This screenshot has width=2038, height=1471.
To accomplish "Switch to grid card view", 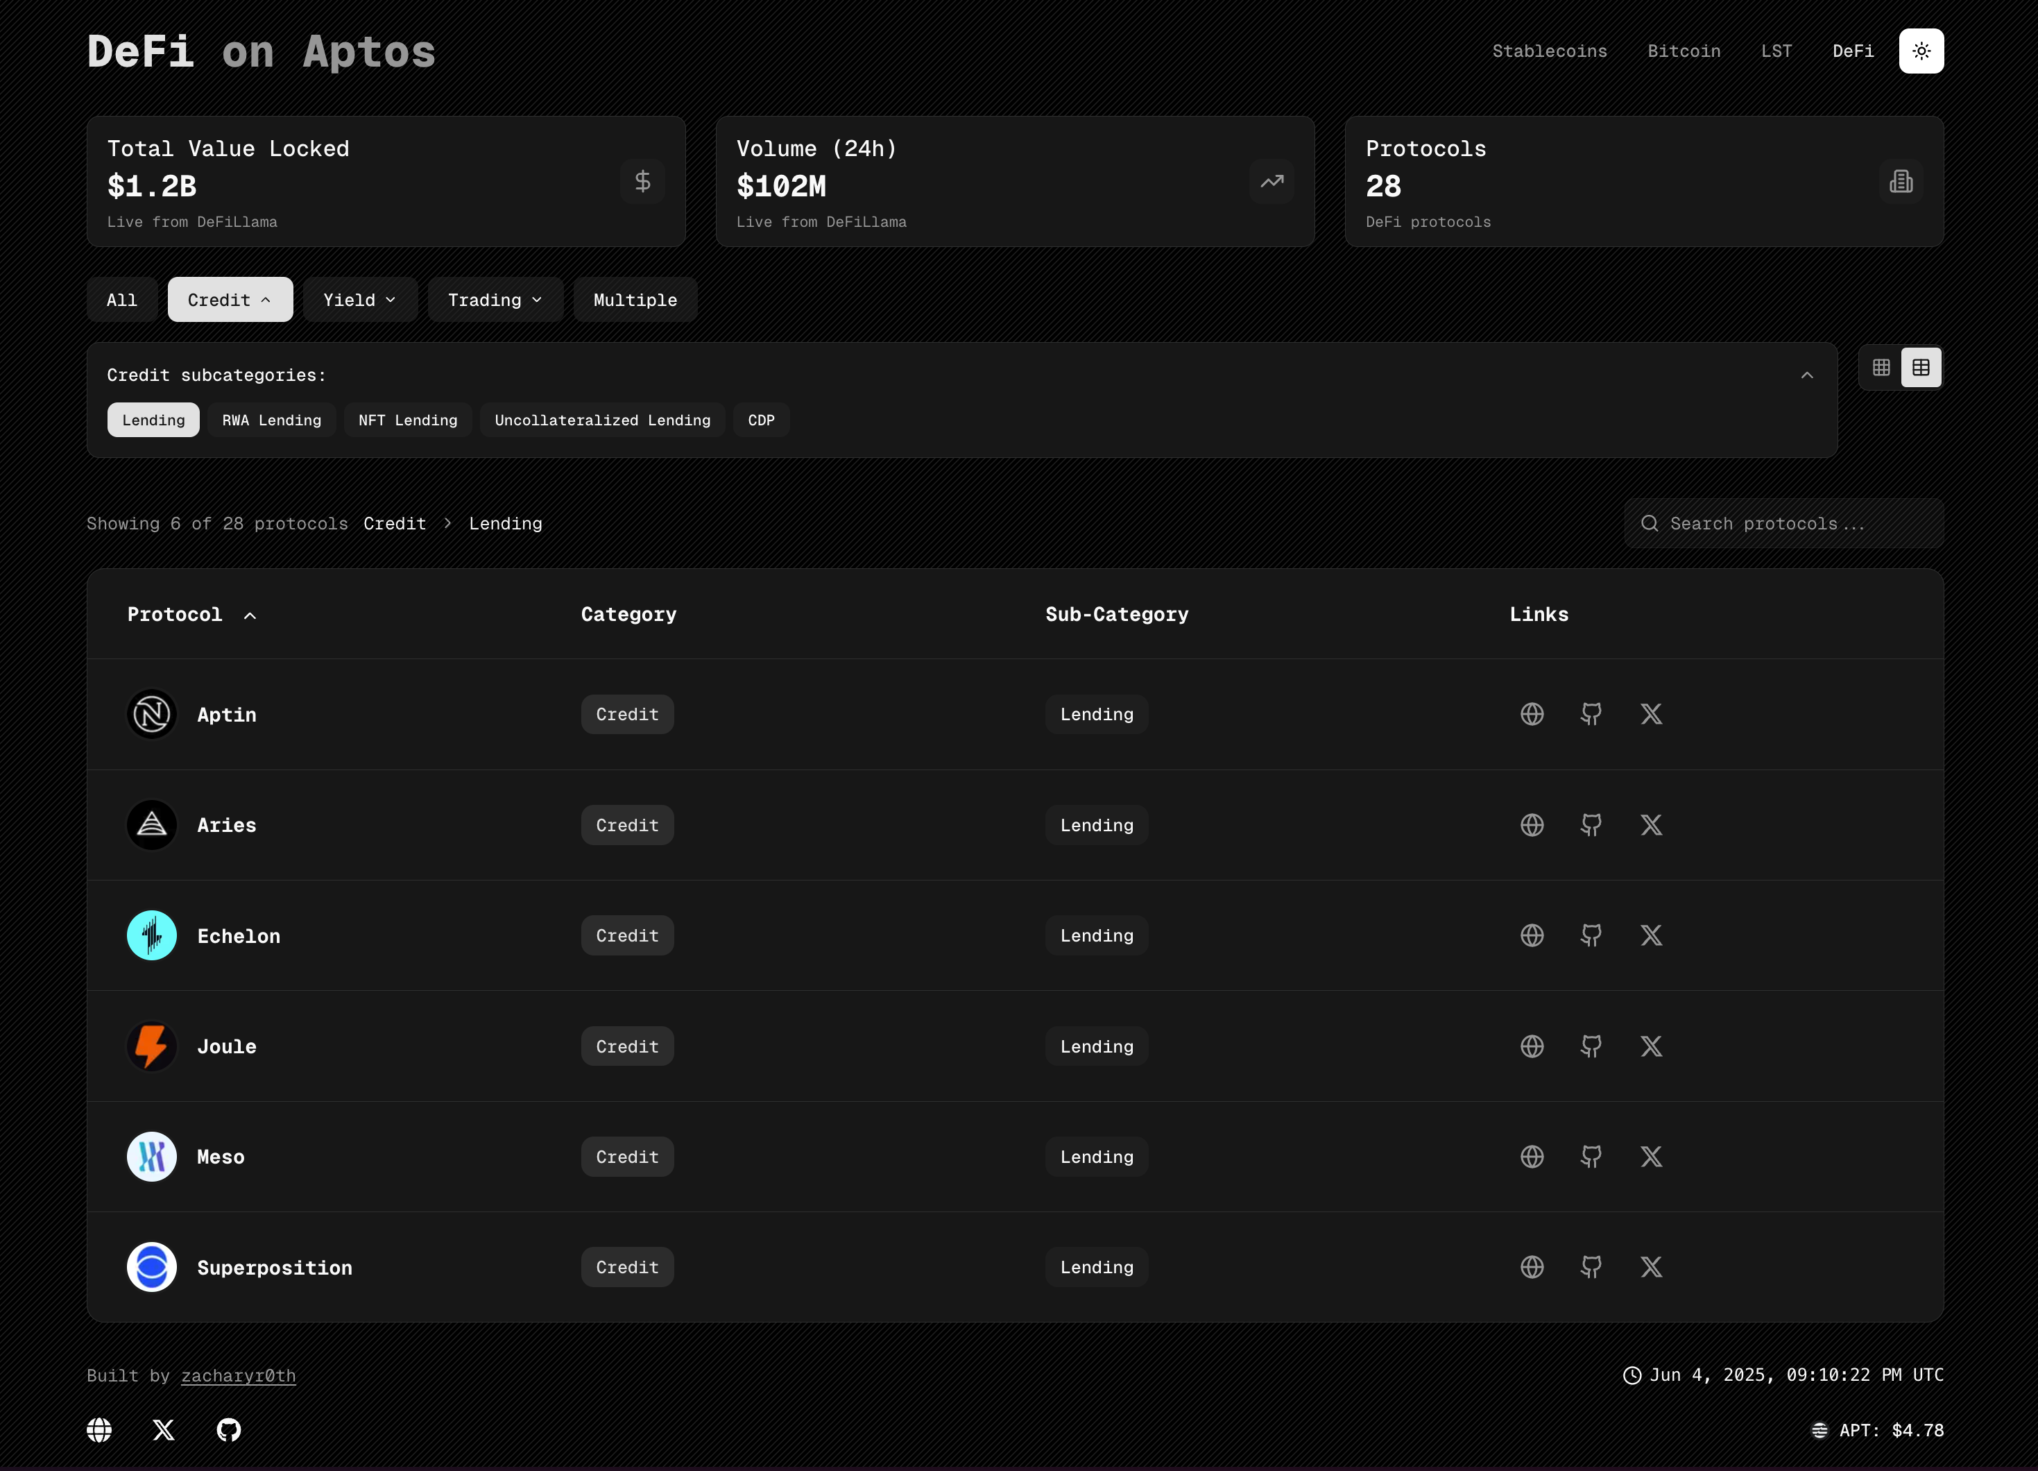I will click(x=1882, y=368).
